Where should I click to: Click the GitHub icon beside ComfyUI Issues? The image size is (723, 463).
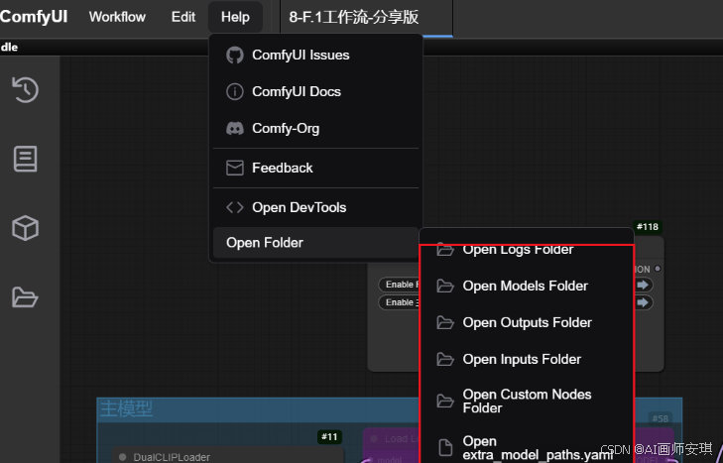[x=235, y=56]
